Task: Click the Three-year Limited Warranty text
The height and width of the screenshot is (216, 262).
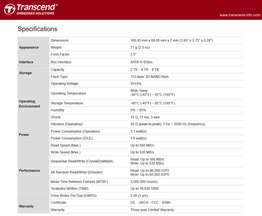Action: coord(152,210)
